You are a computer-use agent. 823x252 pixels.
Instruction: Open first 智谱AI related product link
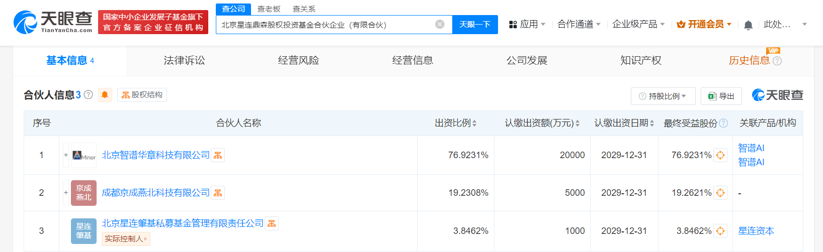(x=751, y=148)
